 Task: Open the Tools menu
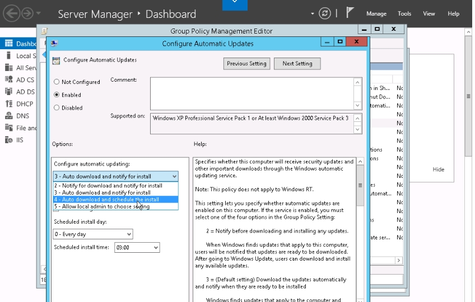click(404, 13)
